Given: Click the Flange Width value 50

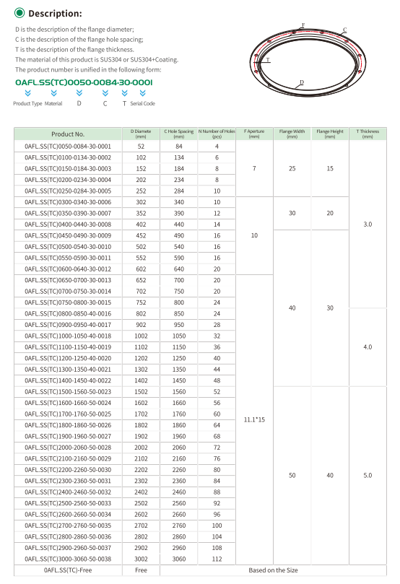Looking at the screenshot, I should pos(292,476).
